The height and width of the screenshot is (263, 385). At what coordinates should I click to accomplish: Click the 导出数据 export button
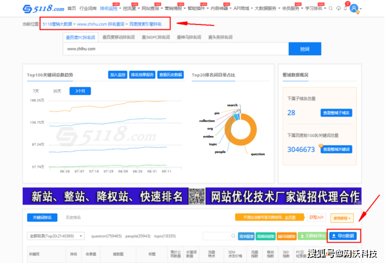click(343, 236)
